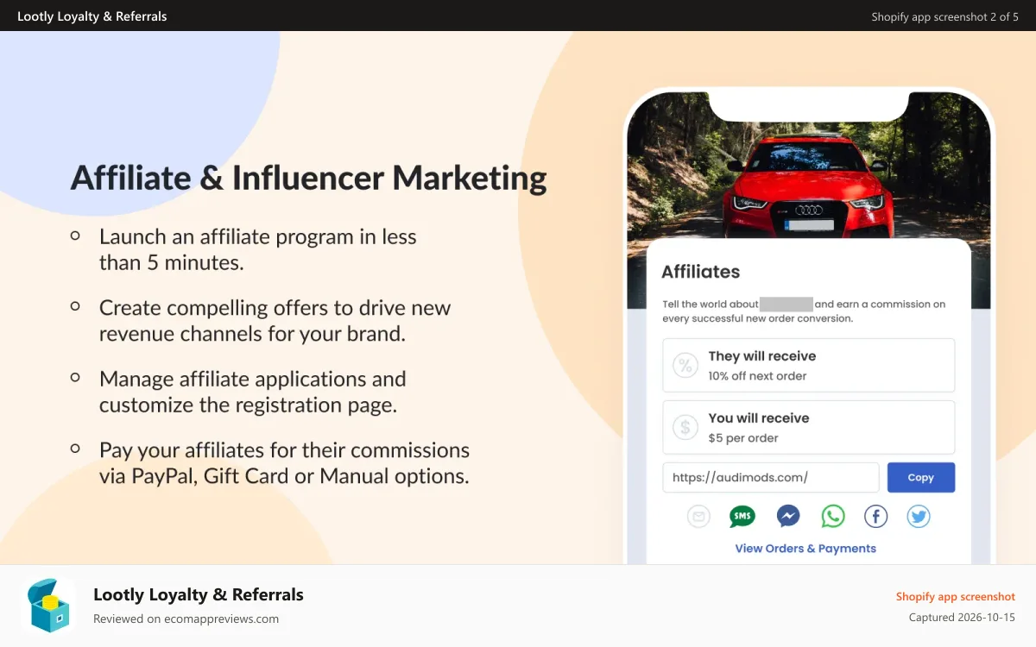The image size is (1036, 647).
Task: Click the 'Launch an affiliate program' bullet text
Action: 258,249
